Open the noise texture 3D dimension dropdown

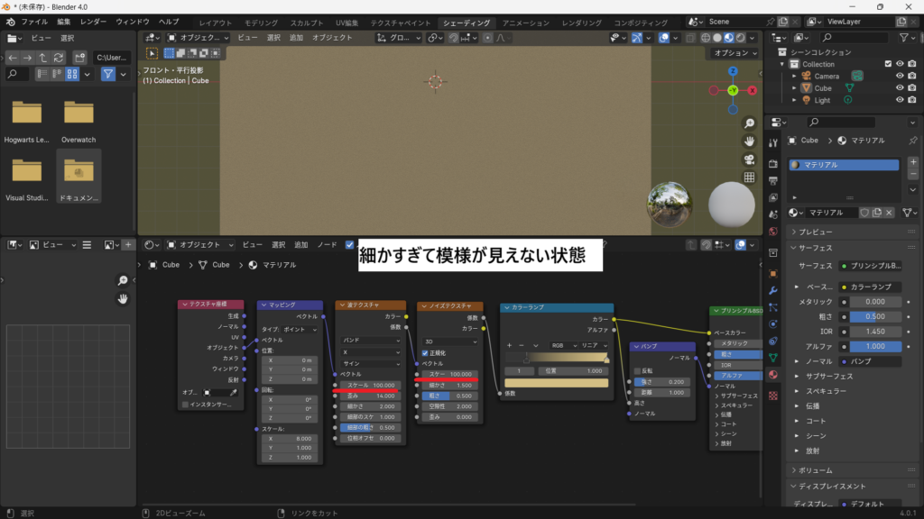[x=450, y=341]
